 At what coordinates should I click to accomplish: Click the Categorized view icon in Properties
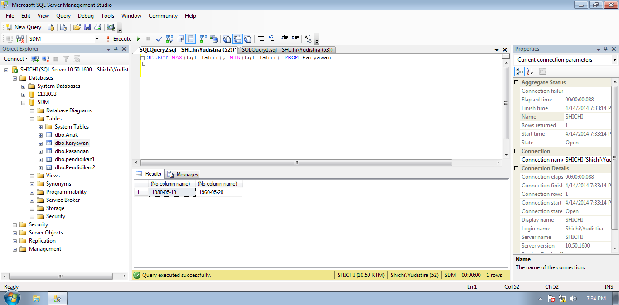(x=520, y=71)
